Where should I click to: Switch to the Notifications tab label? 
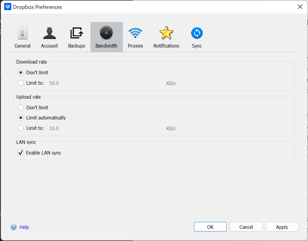166,46
